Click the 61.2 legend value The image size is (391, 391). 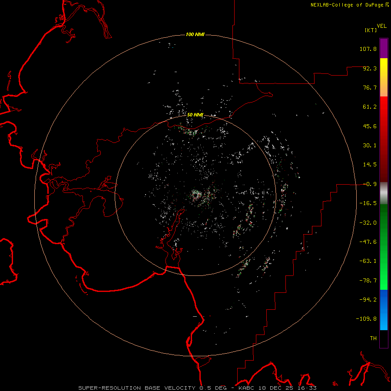(370, 107)
